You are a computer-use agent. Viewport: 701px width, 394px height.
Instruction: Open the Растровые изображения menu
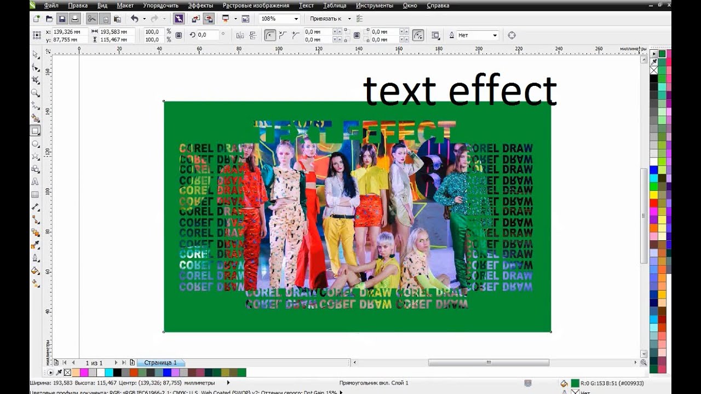click(256, 5)
